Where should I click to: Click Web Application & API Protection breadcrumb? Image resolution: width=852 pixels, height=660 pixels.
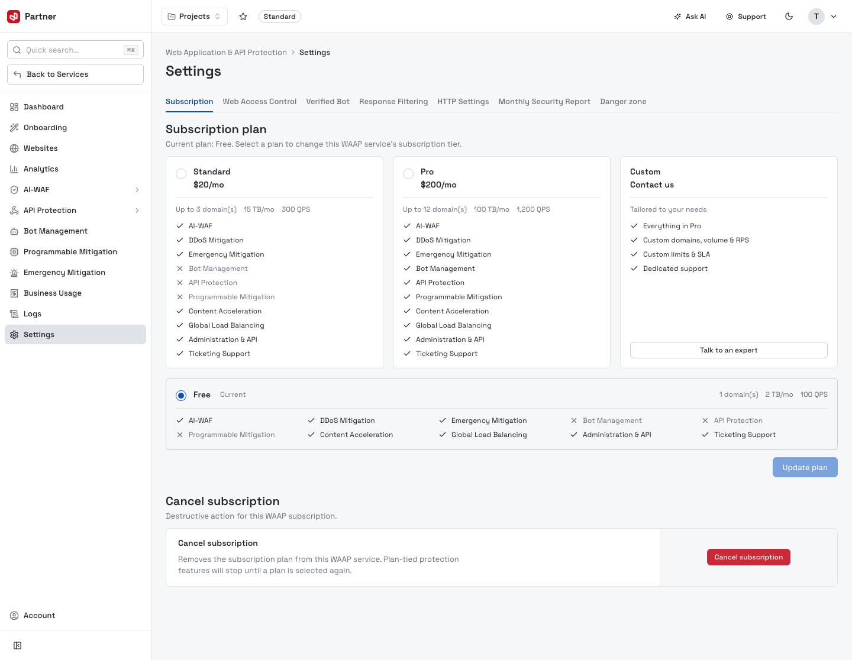point(226,53)
